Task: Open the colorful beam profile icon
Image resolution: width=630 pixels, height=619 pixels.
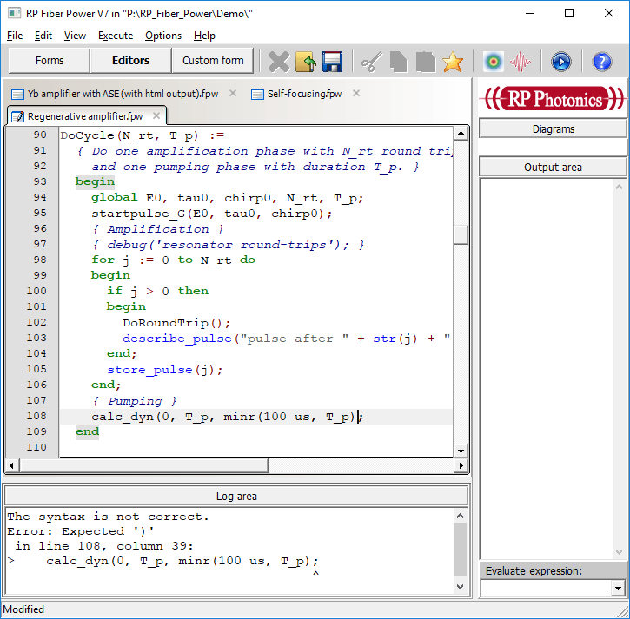Action: (494, 62)
